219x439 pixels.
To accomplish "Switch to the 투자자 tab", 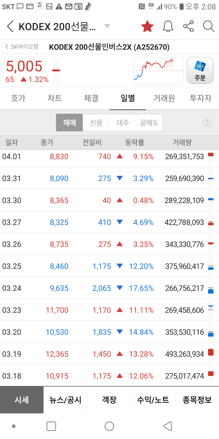I will (x=201, y=98).
